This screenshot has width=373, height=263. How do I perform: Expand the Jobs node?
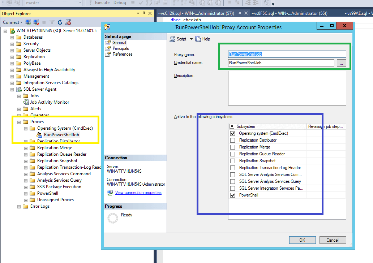[x=19, y=96]
